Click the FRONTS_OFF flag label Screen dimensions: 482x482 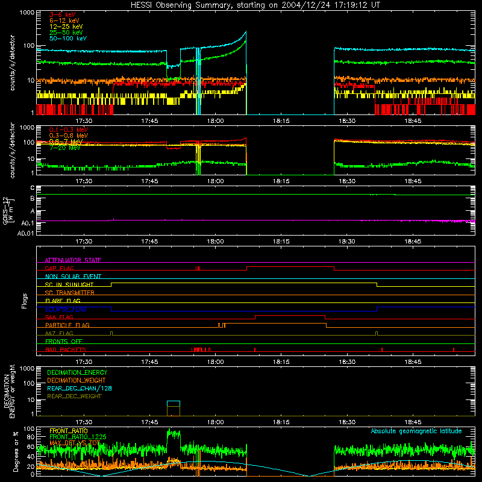click(x=64, y=341)
